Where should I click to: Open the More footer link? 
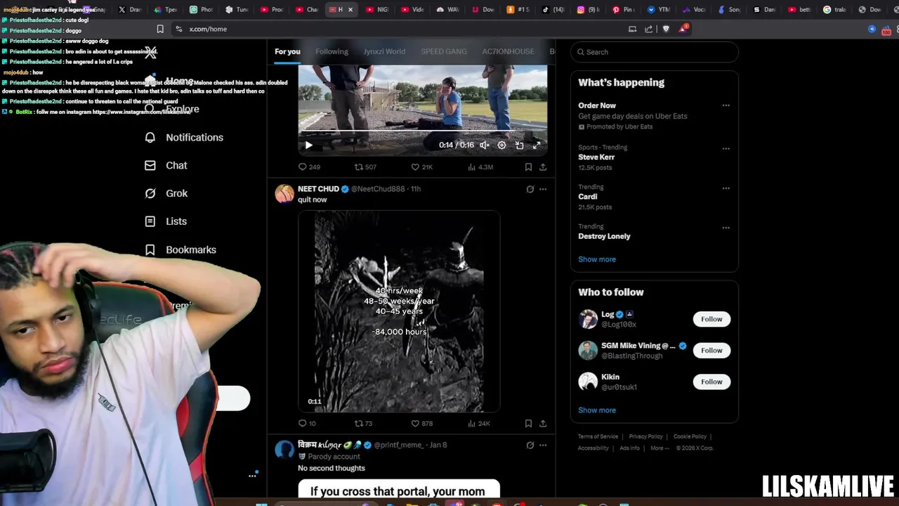point(659,448)
